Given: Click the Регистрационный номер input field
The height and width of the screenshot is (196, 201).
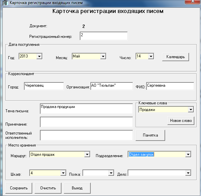Looking at the screenshot, I should coord(104,36).
